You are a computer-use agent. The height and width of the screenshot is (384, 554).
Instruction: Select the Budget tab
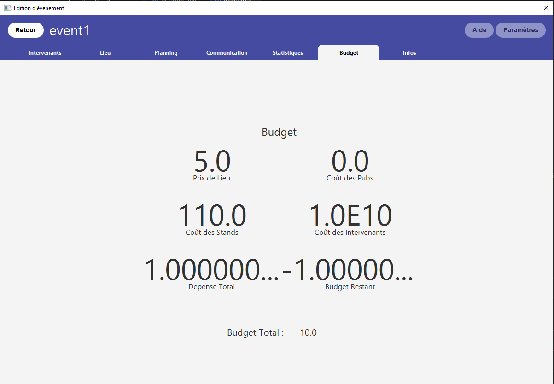tap(349, 53)
